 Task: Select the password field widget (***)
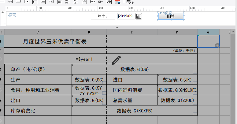click(92, 2)
